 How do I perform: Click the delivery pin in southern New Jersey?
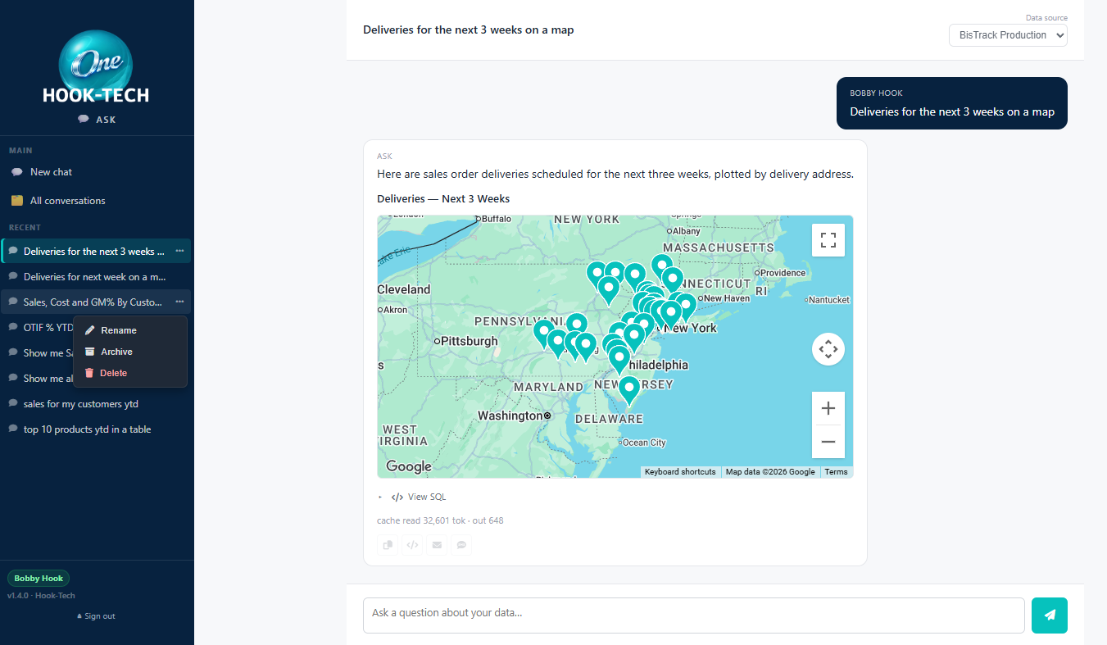click(x=628, y=388)
